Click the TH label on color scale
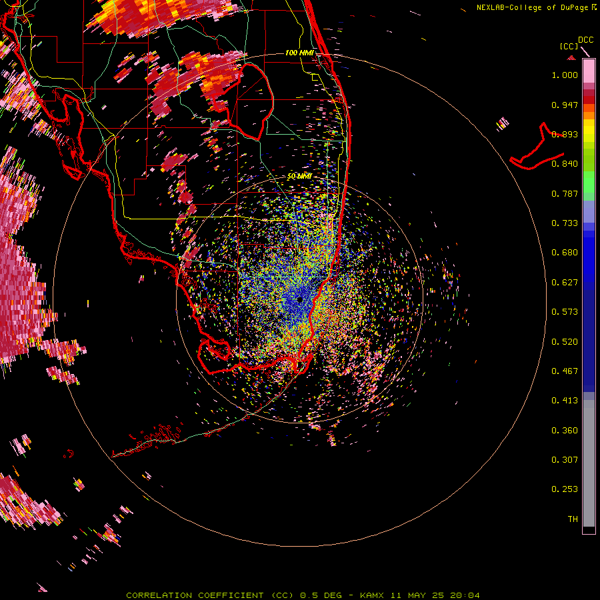 point(573,519)
